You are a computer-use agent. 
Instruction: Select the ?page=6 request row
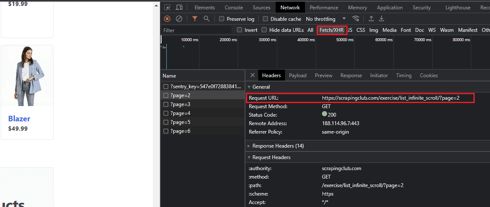click(x=202, y=131)
